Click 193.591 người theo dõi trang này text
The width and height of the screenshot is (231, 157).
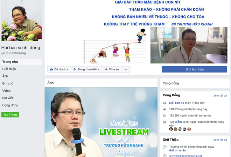190,115
